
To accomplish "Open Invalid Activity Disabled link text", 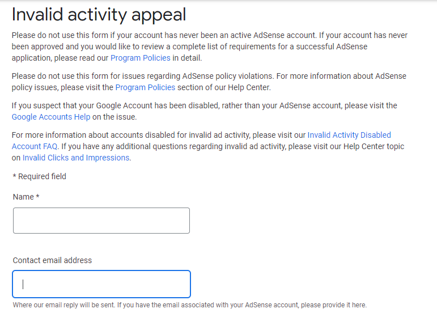I will point(349,135).
